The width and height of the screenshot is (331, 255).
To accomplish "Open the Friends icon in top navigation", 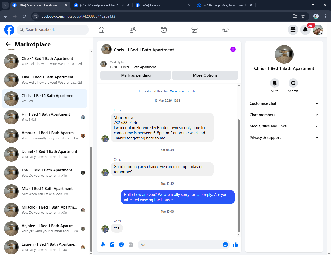I will [133, 30].
